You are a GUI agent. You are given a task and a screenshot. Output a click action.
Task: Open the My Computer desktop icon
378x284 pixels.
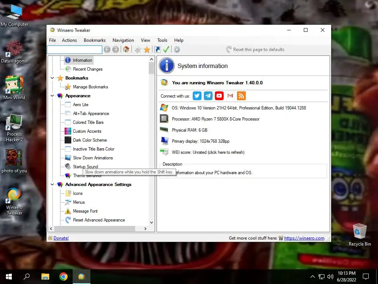point(14,15)
